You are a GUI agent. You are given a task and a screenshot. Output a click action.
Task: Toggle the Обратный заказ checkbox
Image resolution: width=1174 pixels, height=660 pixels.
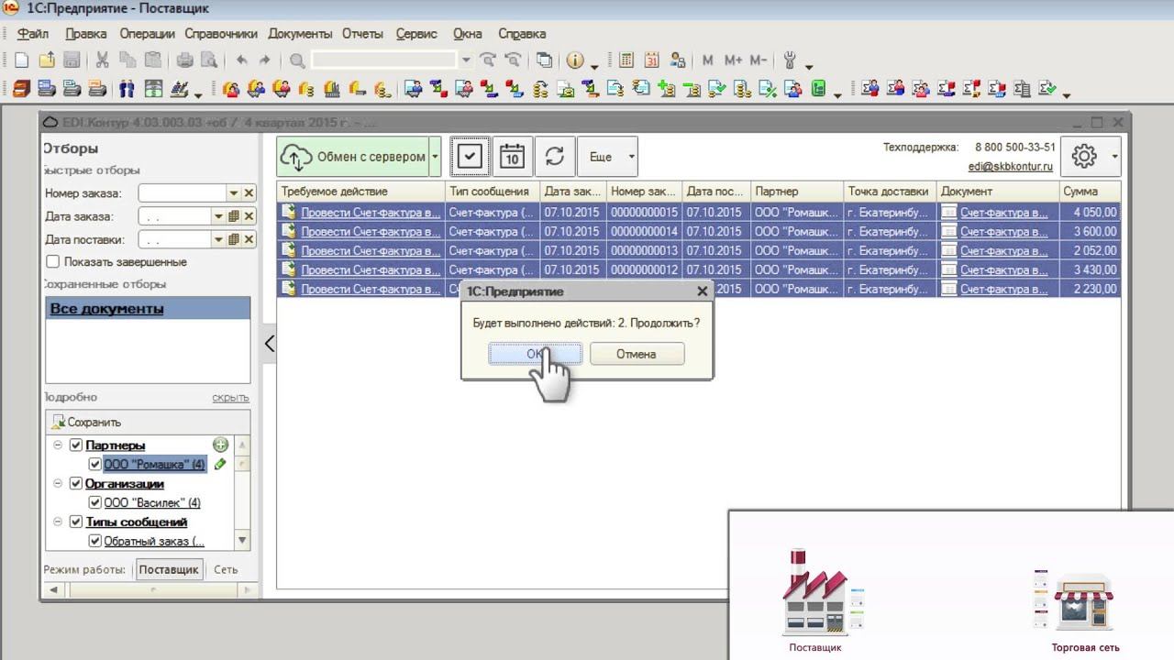94,542
